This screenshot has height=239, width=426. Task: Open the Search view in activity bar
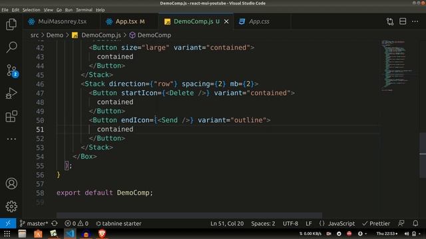click(x=11, y=47)
